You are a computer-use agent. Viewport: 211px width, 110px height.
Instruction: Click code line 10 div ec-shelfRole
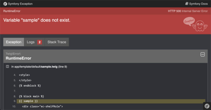tap(43, 106)
